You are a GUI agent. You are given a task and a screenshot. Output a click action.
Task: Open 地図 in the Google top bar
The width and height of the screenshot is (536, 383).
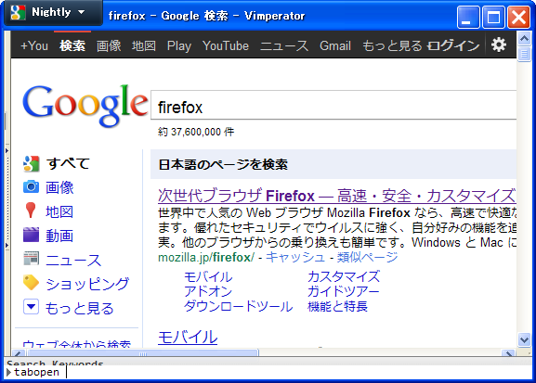(144, 45)
